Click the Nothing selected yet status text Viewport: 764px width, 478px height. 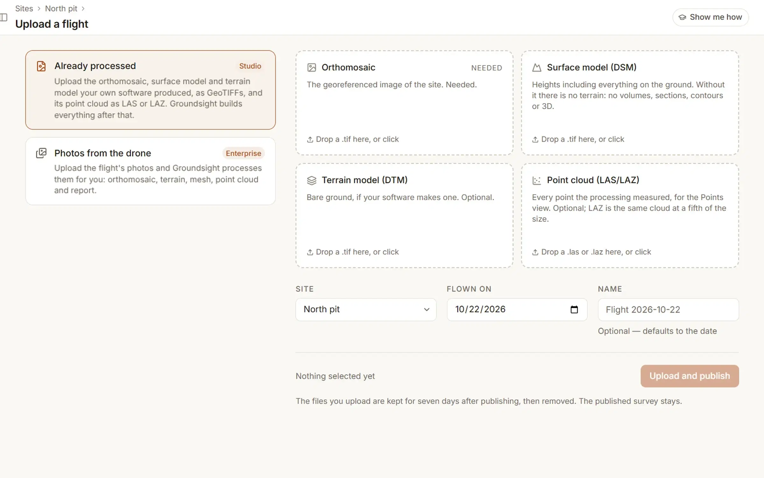pyautogui.click(x=335, y=376)
